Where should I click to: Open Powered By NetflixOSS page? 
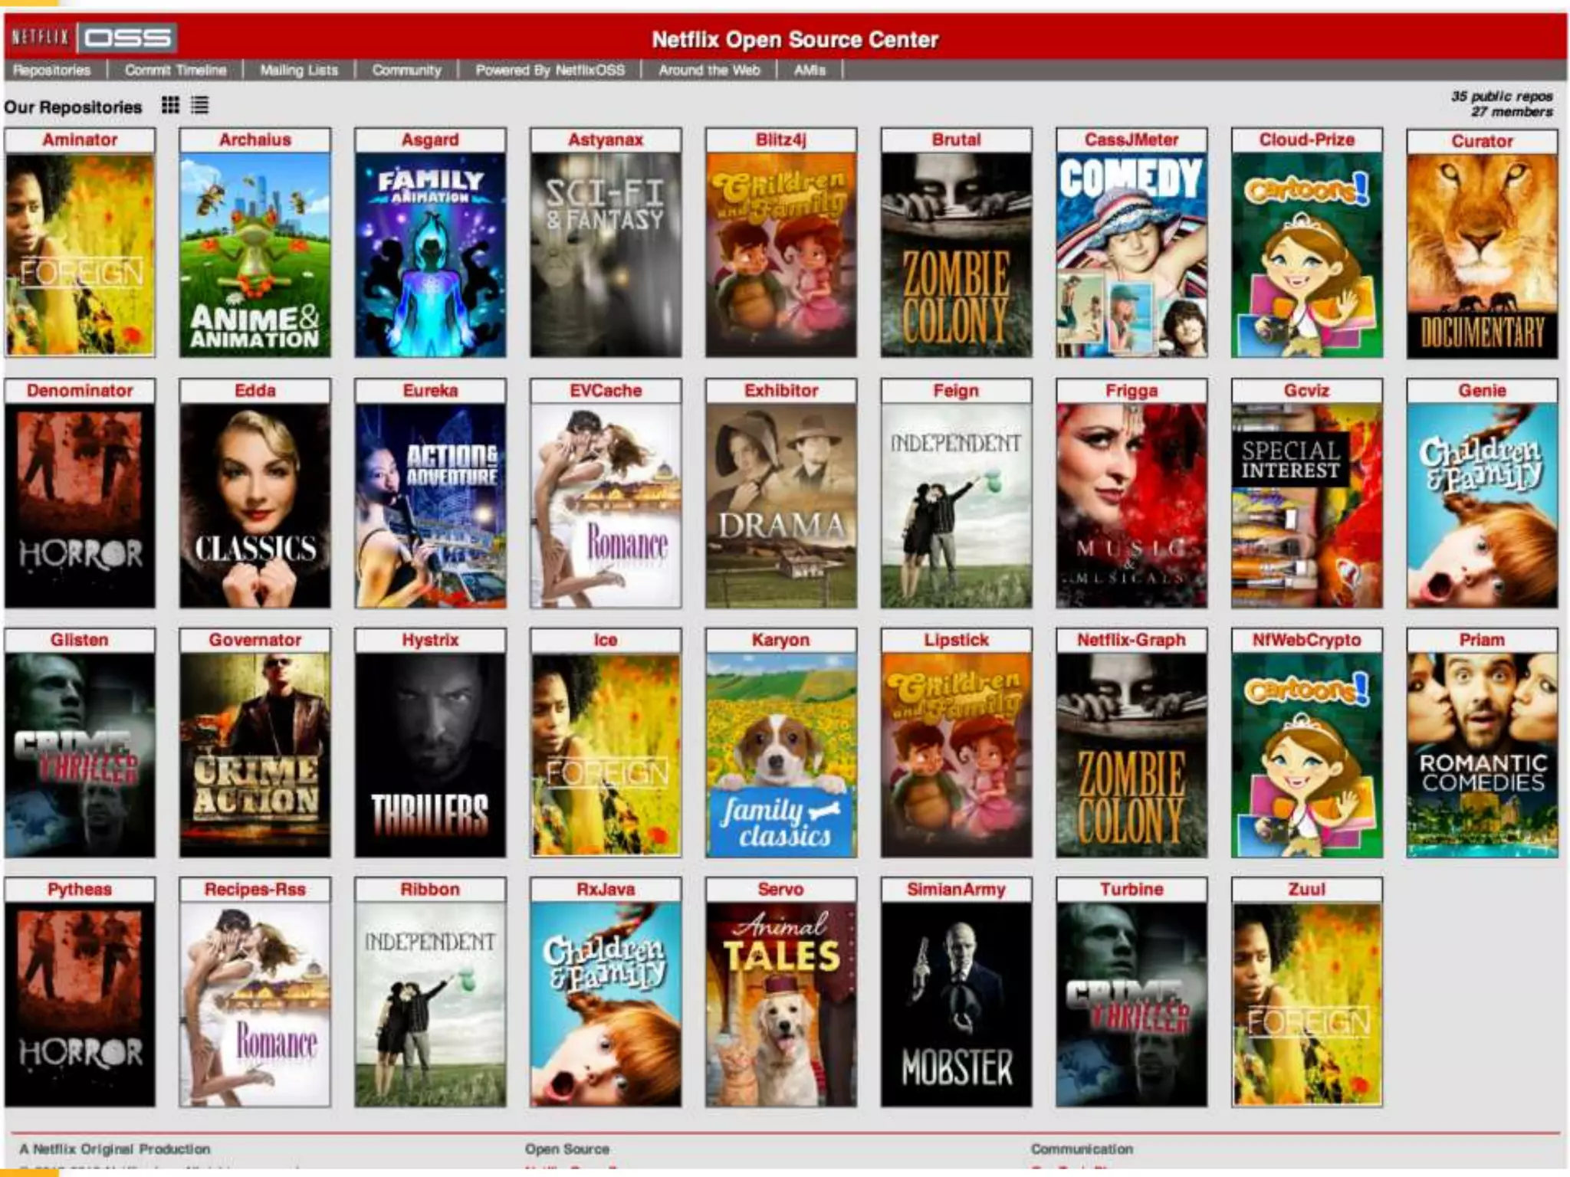point(550,70)
